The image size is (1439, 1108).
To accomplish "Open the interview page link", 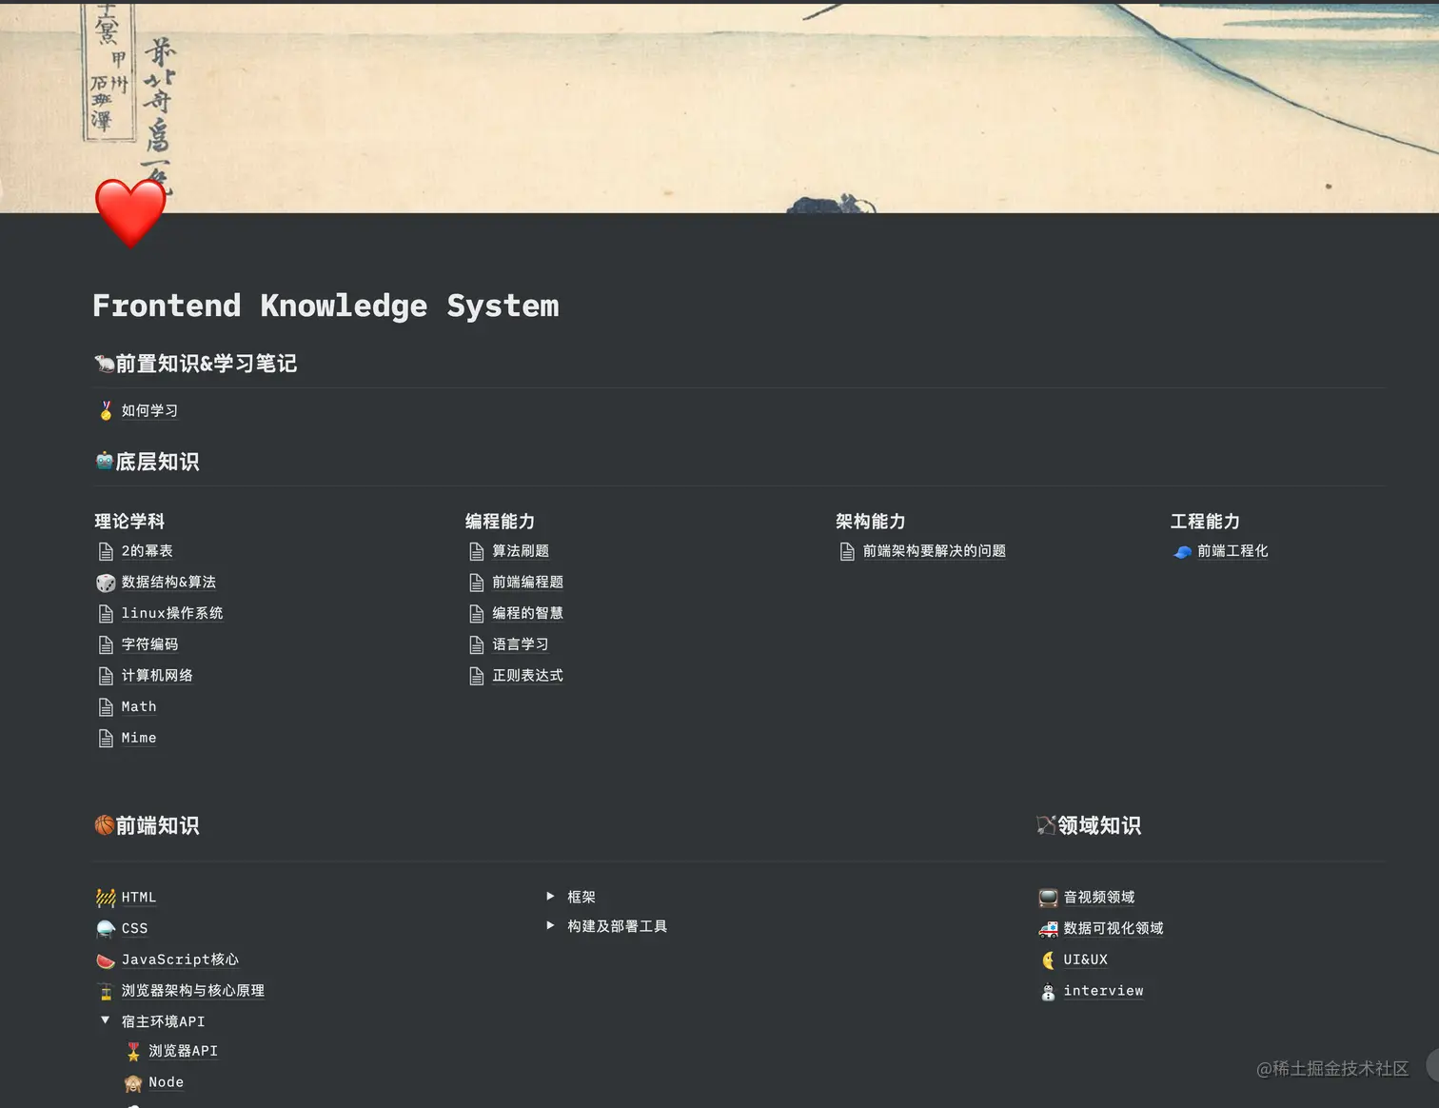I will point(1104,992).
